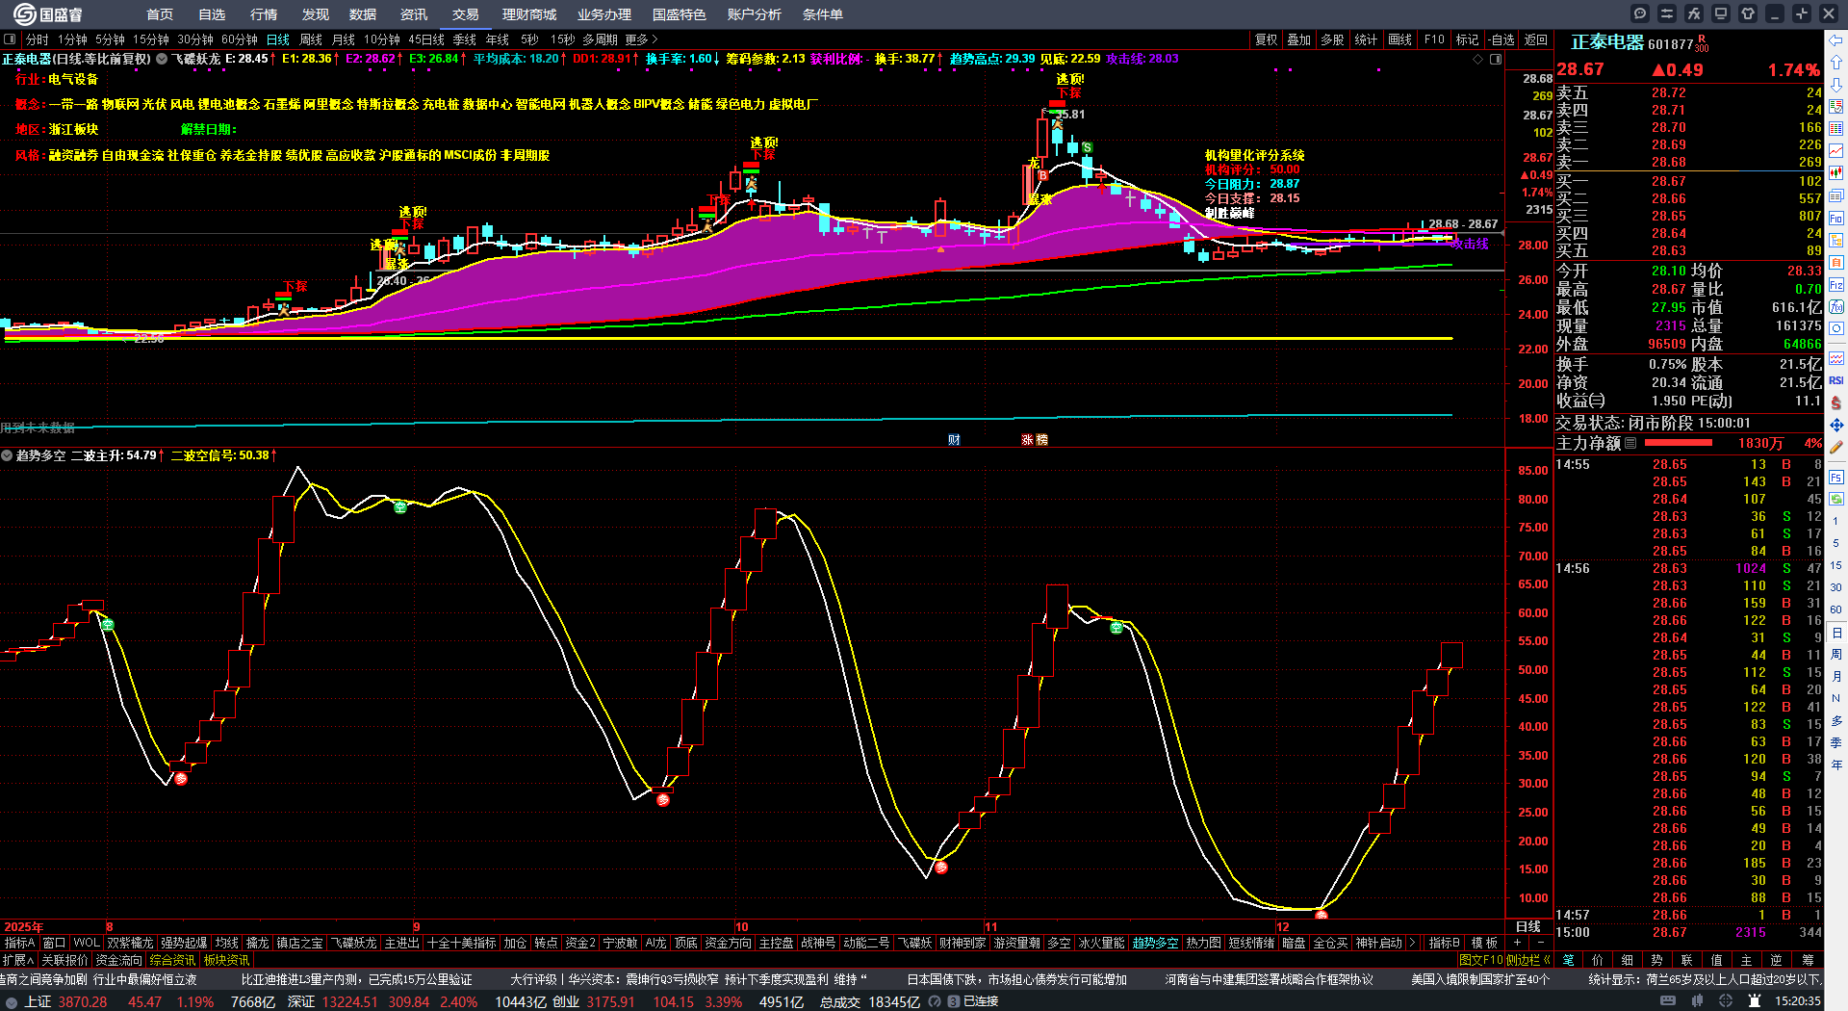Open the 指标A indicator group
The width and height of the screenshot is (1848, 1011).
click(20, 943)
